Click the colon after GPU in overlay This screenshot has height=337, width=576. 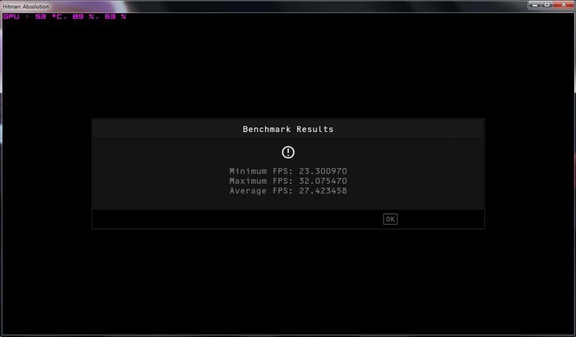(27, 16)
